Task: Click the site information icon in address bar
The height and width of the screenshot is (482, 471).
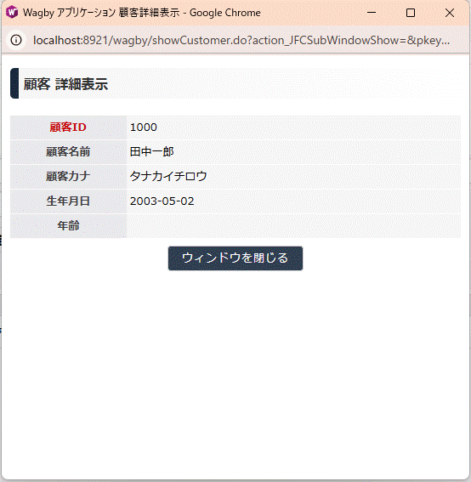Action: point(16,40)
